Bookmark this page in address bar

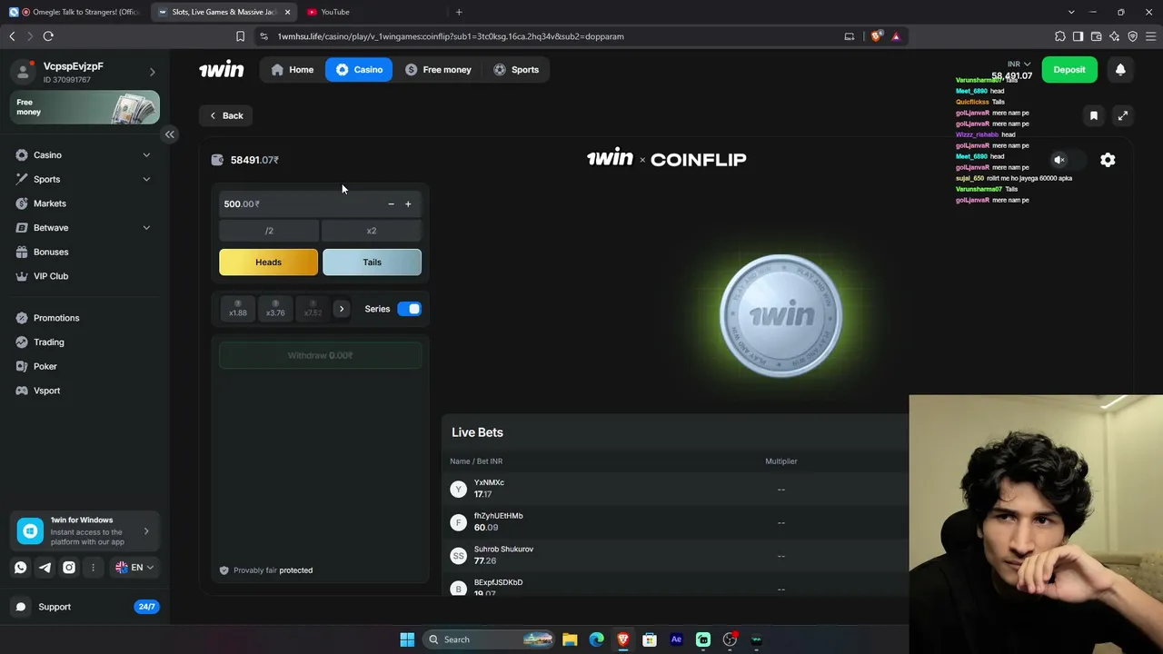tap(240, 36)
